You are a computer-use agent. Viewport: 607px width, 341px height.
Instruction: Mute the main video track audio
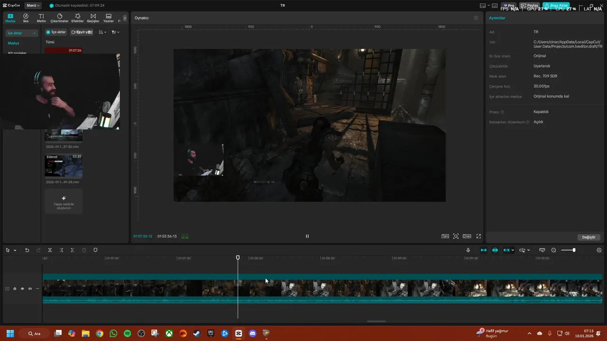tap(30, 288)
